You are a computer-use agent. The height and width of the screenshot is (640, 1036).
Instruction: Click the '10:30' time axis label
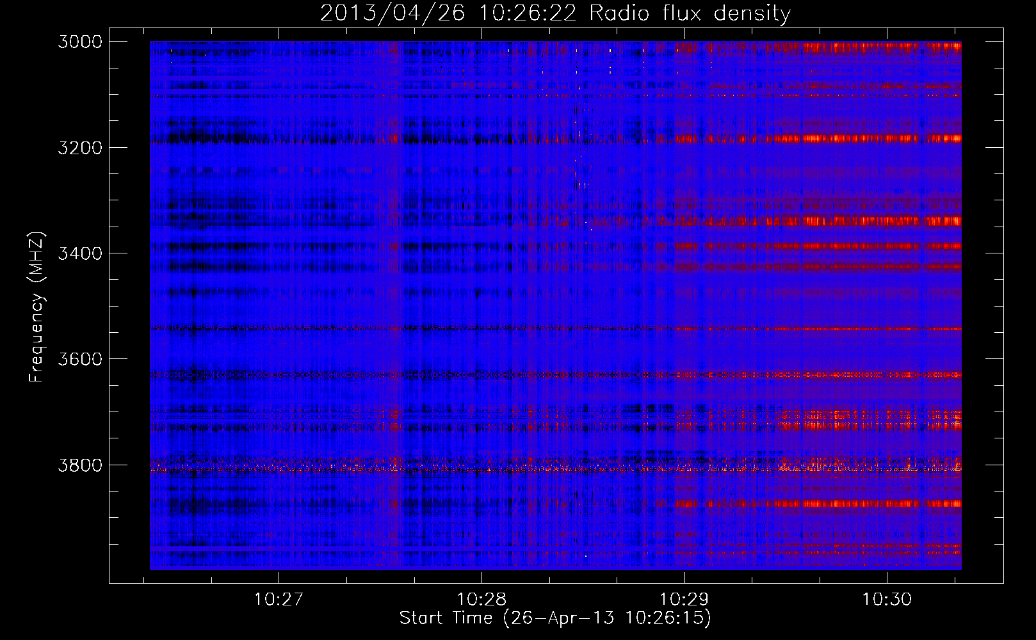click(x=887, y=600)
